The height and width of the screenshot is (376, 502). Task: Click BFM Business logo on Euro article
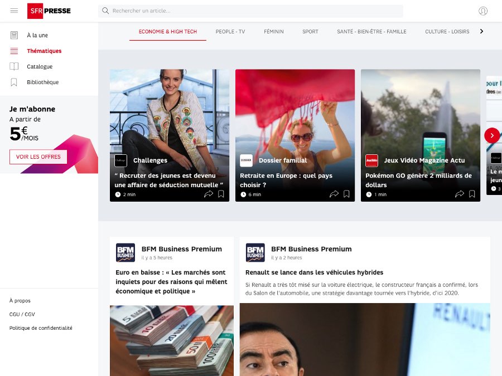point(126,253)
